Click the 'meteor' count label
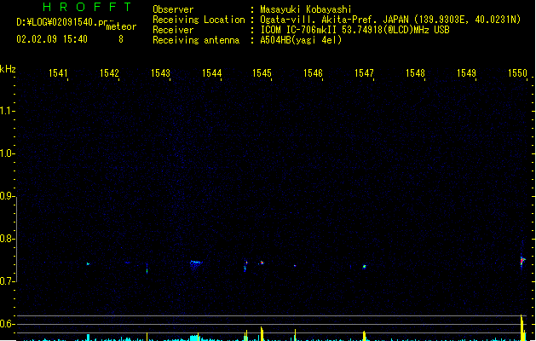Viewport: 536px width, 341px height. [x=121, y=26]
